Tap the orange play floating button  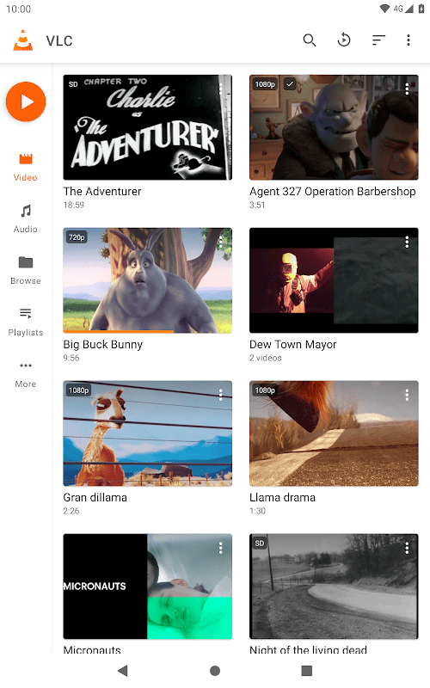click(26, 101)
